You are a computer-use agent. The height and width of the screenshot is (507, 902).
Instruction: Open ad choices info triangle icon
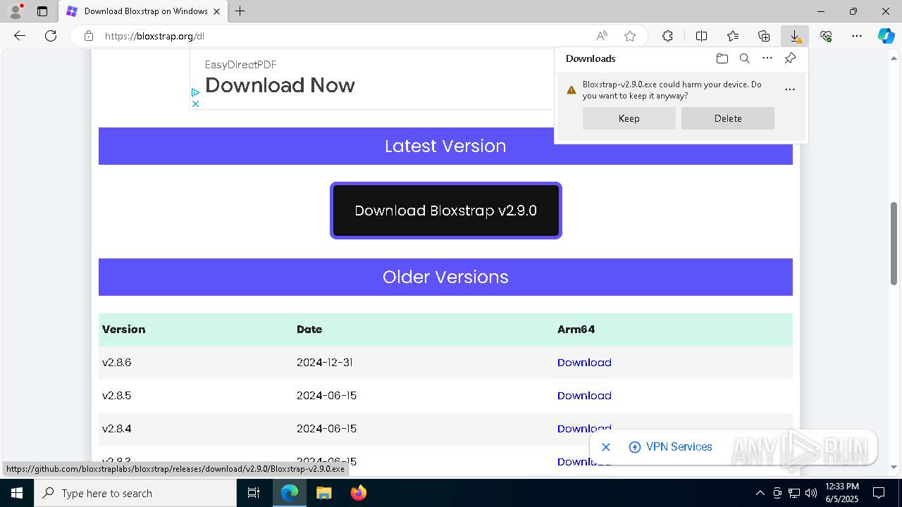click(195, 92)
